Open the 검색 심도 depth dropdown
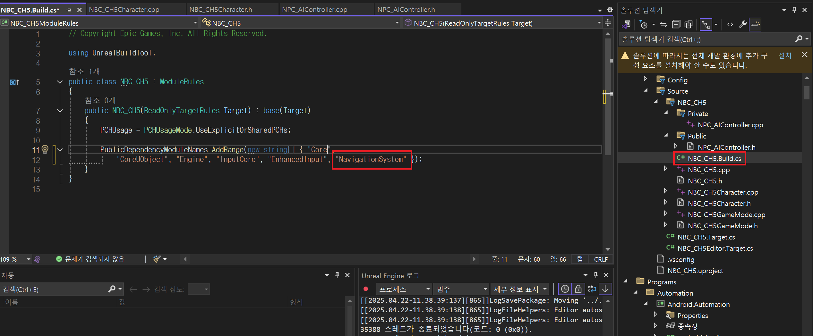This screenshot has height=336, width=813. tap(199, 289)
